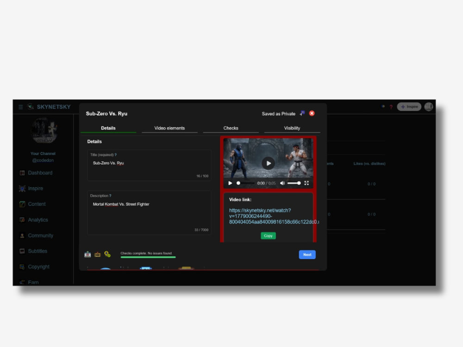Open Subtitles icon in sidebar

pyautogui.click(x=22, y=251)
